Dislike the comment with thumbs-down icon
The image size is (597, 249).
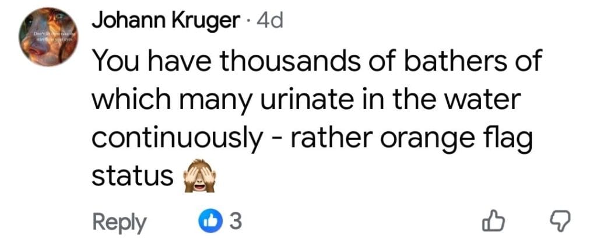(x=560, y=222)
